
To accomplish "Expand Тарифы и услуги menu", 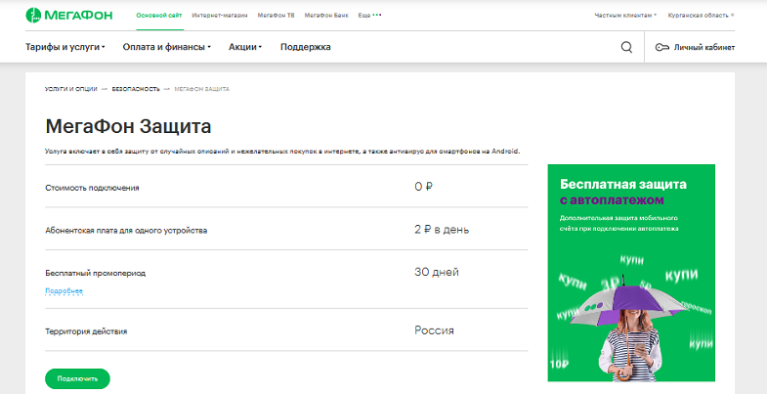I will (65, 47).
